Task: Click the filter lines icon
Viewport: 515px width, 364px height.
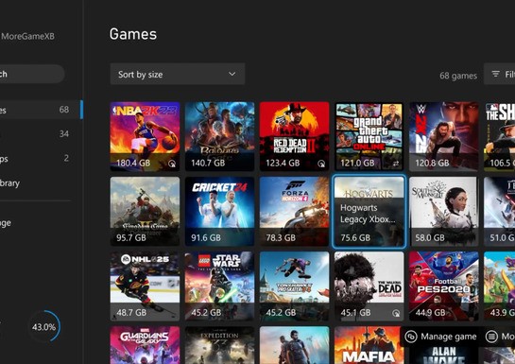Action: click(x=495, y=74)
